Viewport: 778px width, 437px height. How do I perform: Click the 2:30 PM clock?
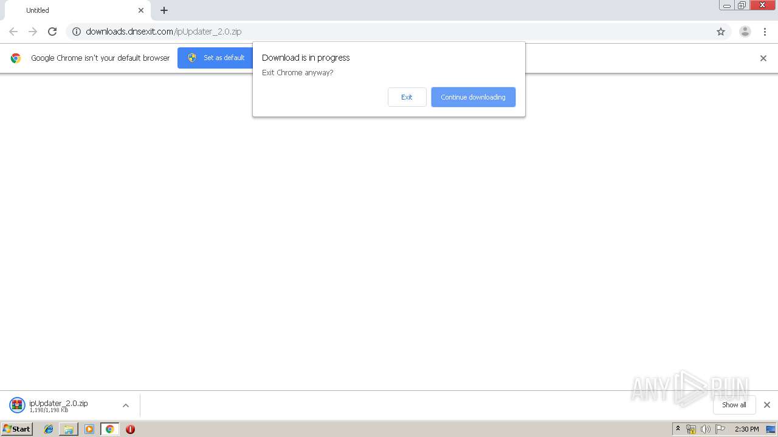click(x=746, y=429)
